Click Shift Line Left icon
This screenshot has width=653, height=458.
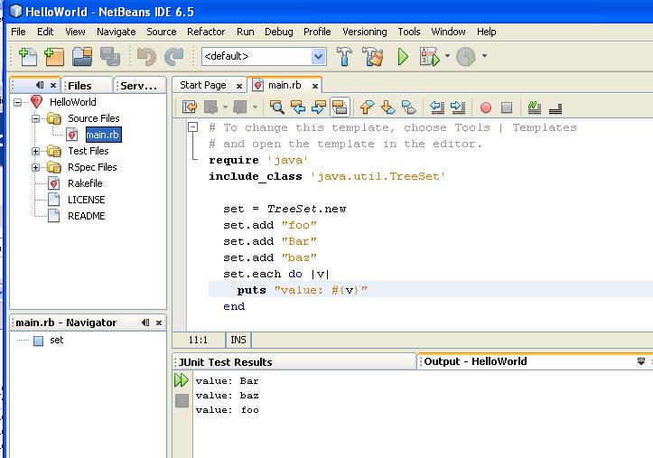click(437, 107)
